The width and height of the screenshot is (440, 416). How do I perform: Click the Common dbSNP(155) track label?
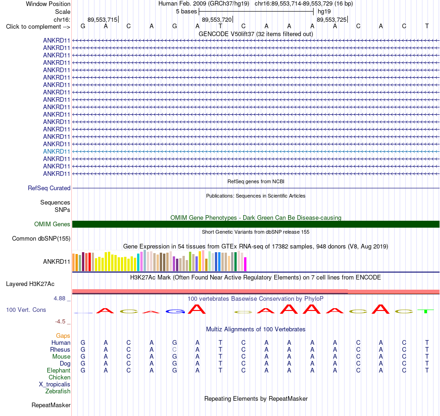click(41, 239)
